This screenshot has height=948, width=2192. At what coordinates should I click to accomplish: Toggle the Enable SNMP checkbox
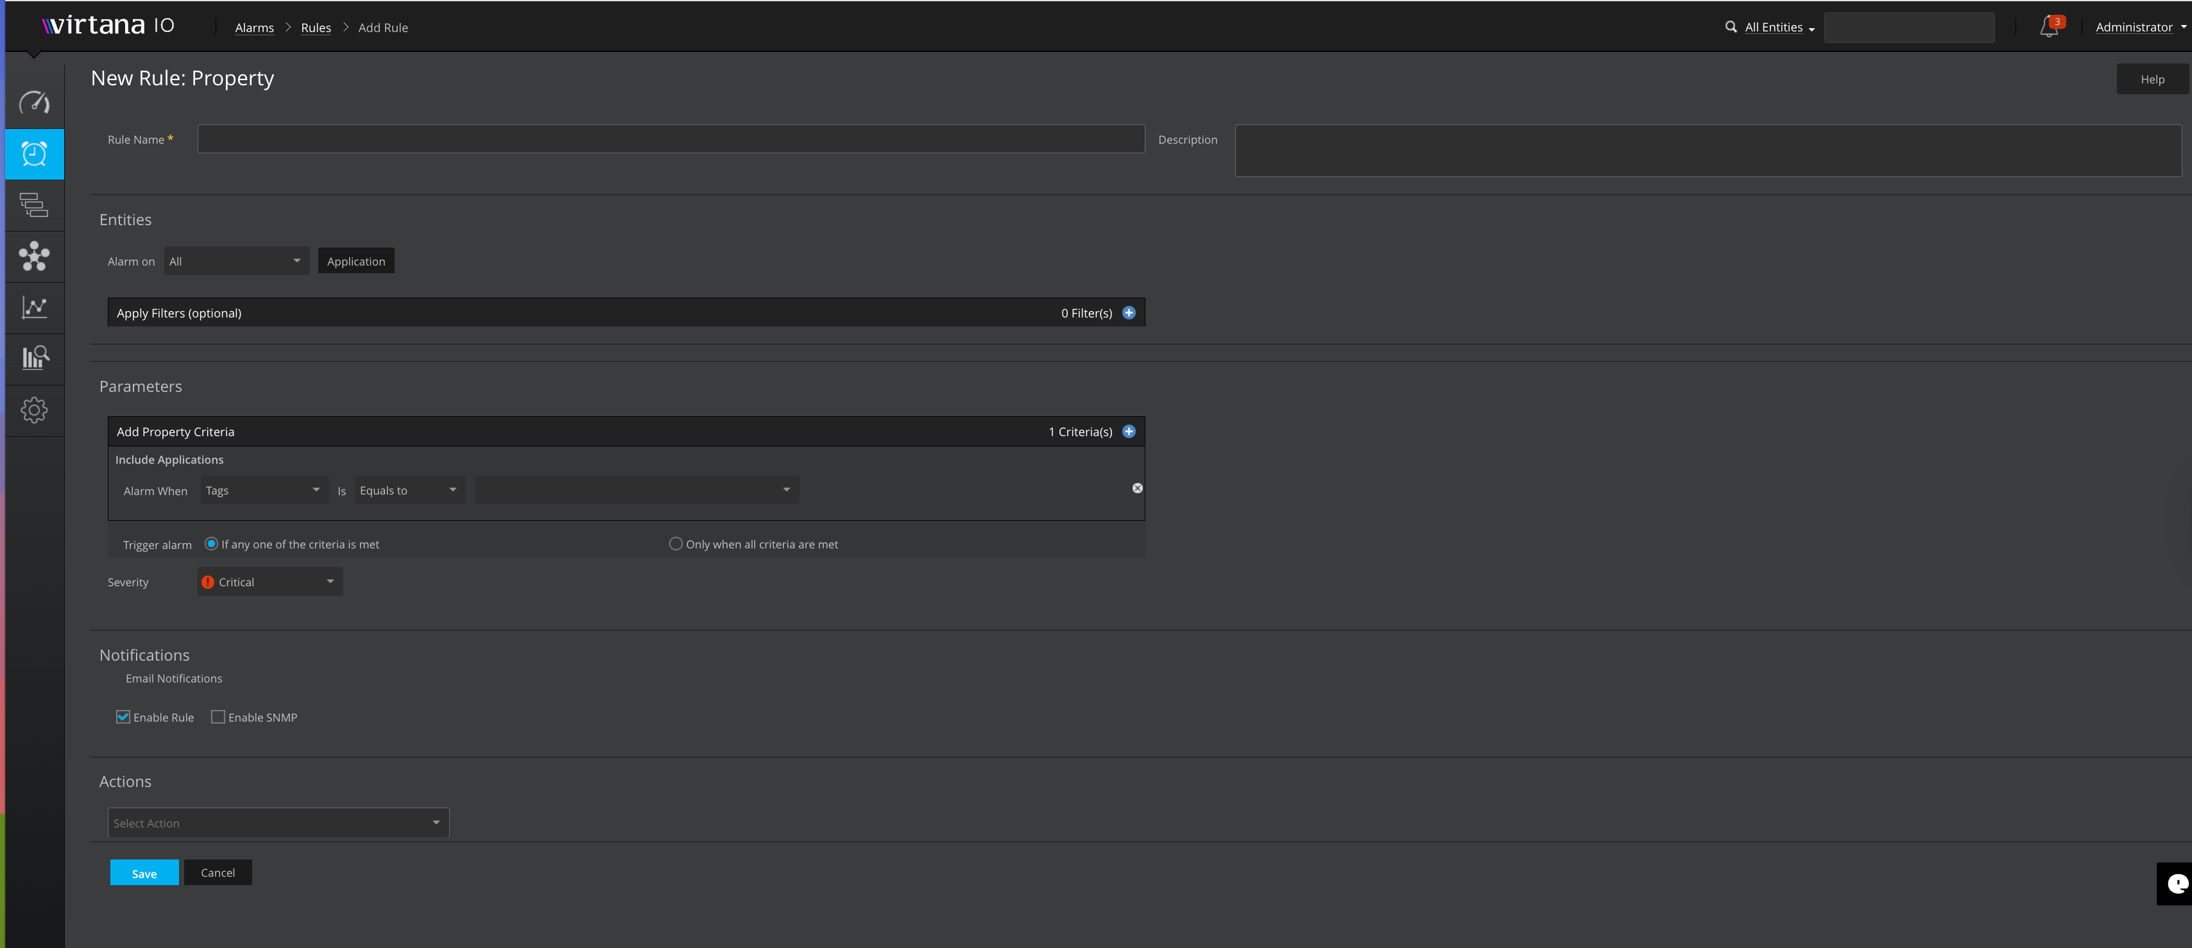click(x=218, y=716)
